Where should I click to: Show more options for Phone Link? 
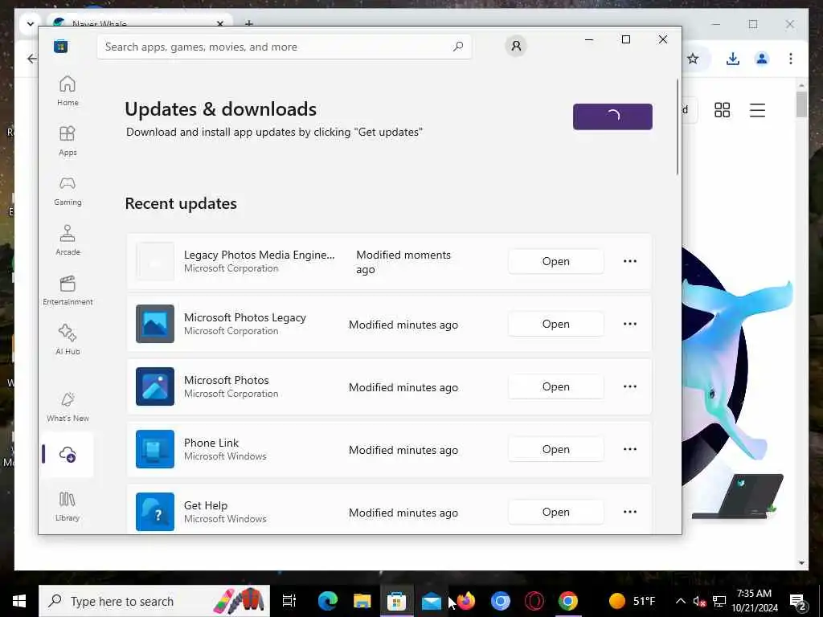(x=630, y=450)
